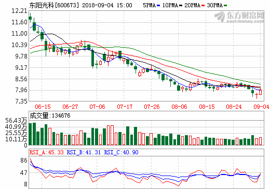Click the 47 RSI axis label
The image size is (270, 189).
(24, 173)
